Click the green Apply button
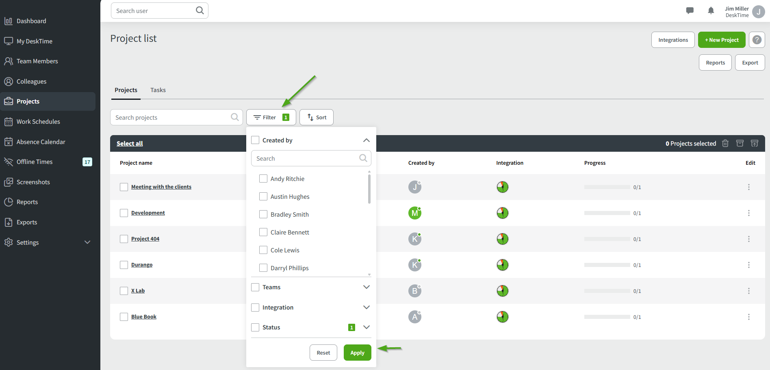 click(x=357, y=353)
